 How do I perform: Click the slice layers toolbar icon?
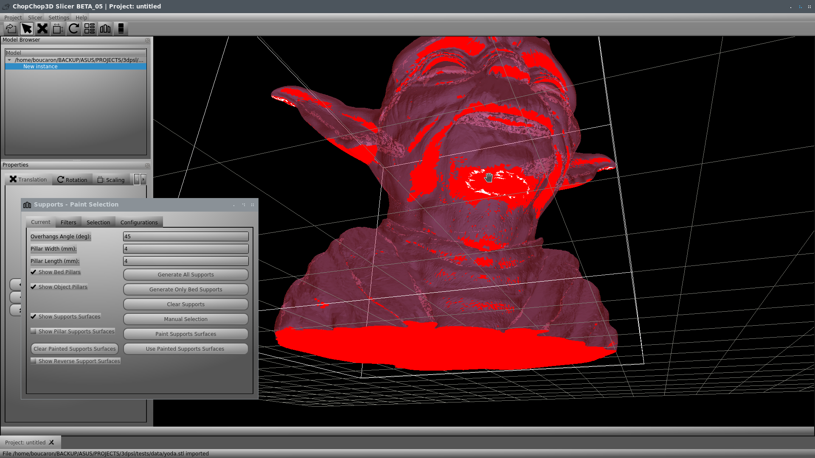click(121, 28)
